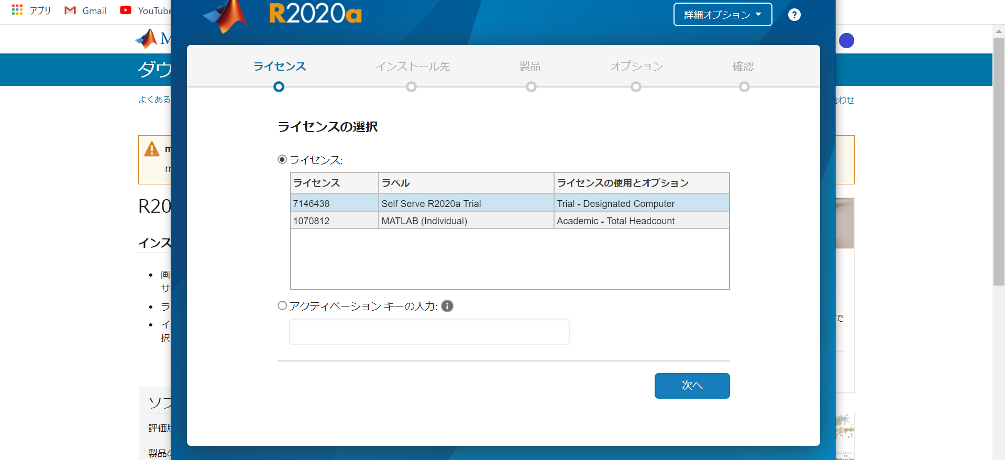This screenshot has height=460, width=1005.
Task: Click the 次へ button
Action: pyautogui.click(x=692, y=386)
